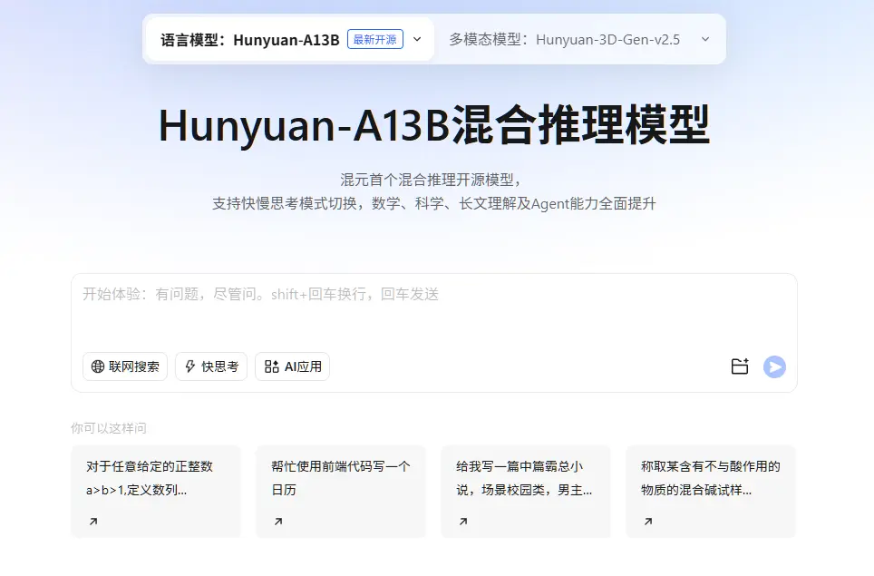Select the 语言模型 Hunyuan-A13B tab

click(x=290, y=40)
